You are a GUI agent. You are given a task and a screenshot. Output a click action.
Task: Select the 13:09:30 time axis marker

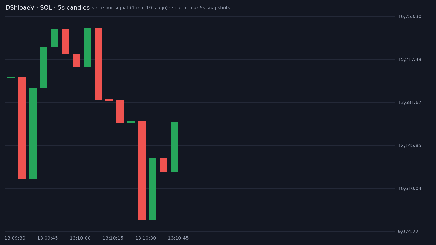pyautogui.click(x=15, y=238)
